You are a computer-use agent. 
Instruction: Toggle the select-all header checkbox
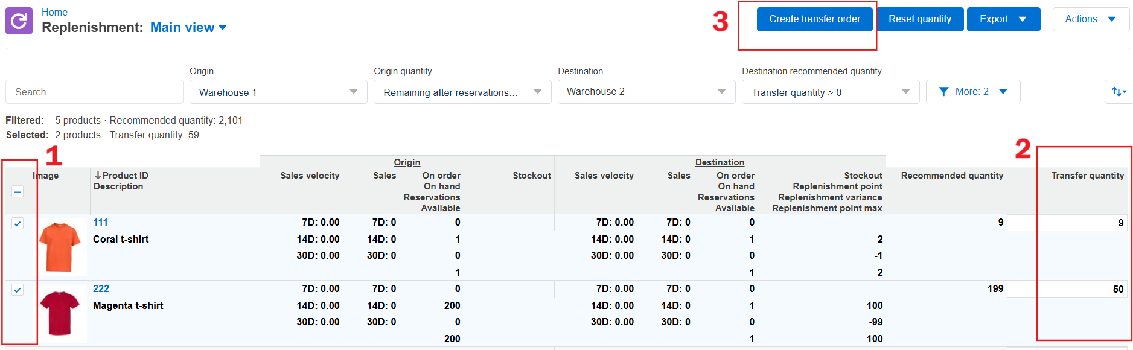[x=18, y=192]
